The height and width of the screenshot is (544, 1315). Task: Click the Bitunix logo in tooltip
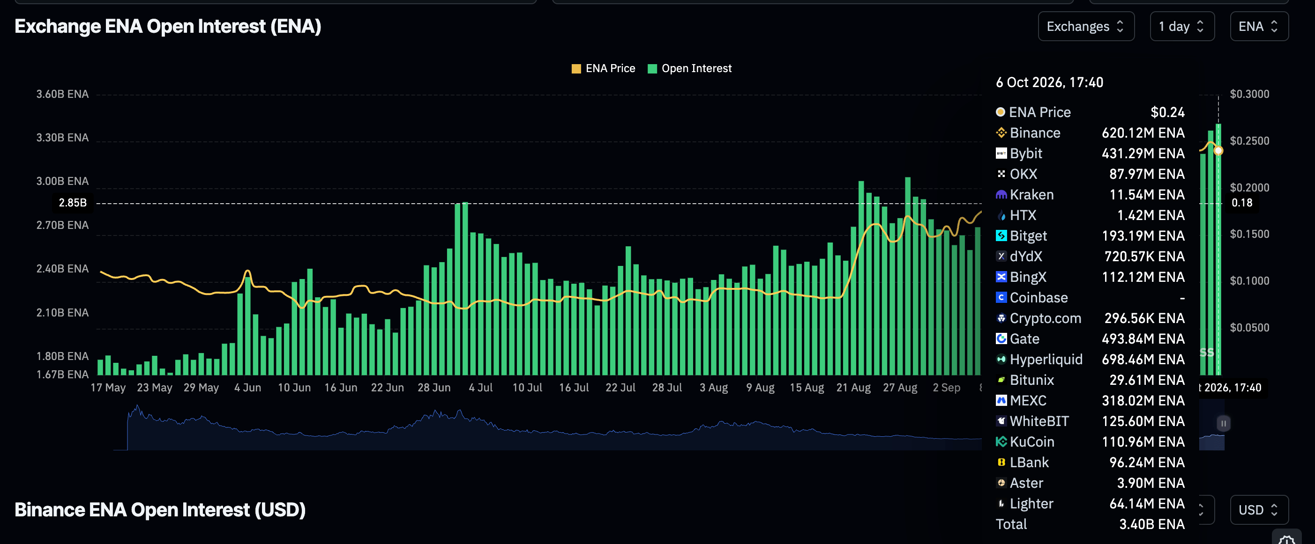coord(1001,380)
